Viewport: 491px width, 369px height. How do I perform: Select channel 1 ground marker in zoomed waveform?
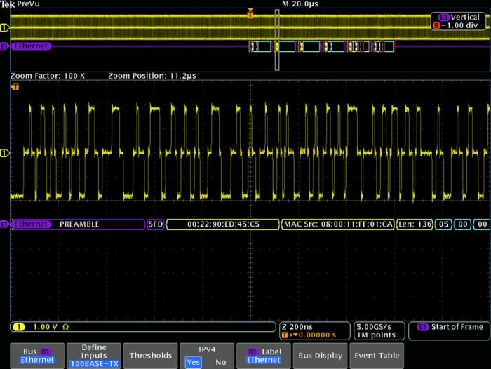click(4, 152)
